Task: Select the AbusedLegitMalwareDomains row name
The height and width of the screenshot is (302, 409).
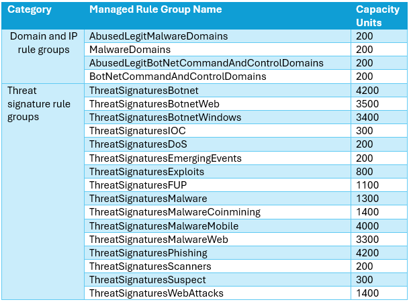Action: point(158,36)
